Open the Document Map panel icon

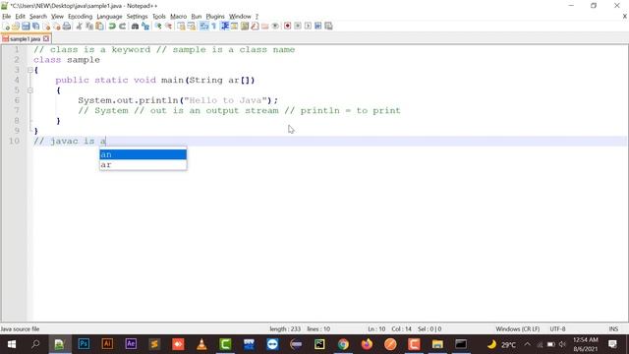[245, 27]
